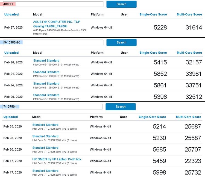Open i7-10750H Standard result scoring 5998
This screenshot has width=205, height=177.
45,171
